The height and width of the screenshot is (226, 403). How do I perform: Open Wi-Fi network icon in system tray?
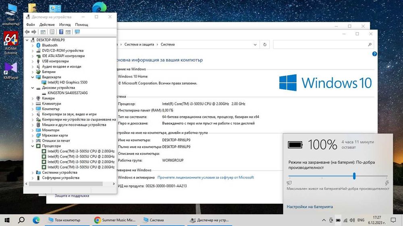pyautogui.click(x=345, y=220)
